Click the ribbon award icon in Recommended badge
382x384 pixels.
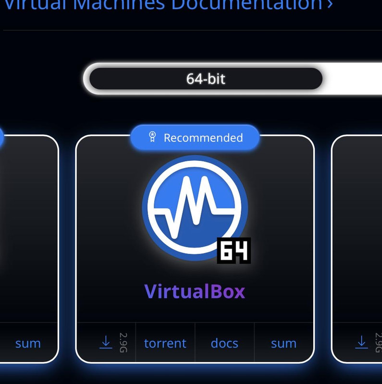click(x=152, y=137)
